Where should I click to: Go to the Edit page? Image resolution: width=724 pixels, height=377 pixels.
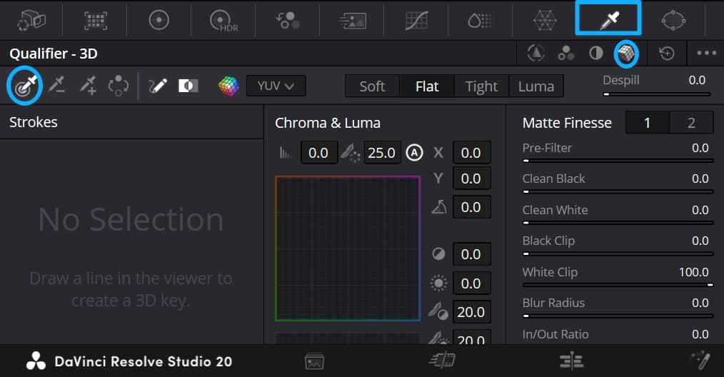[x=572, y=361]
